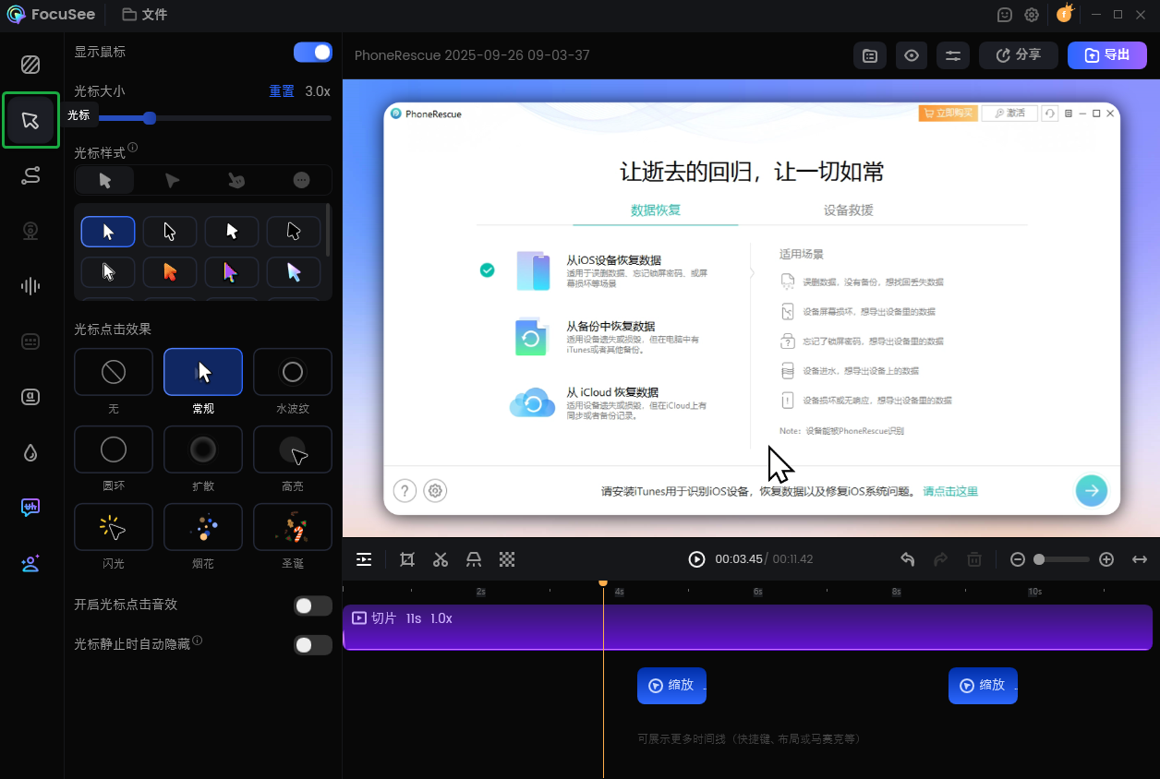Toggle the 显示鼠标 switch
The width and height of the screenshot is (1160, 779).
pos(313,53)
